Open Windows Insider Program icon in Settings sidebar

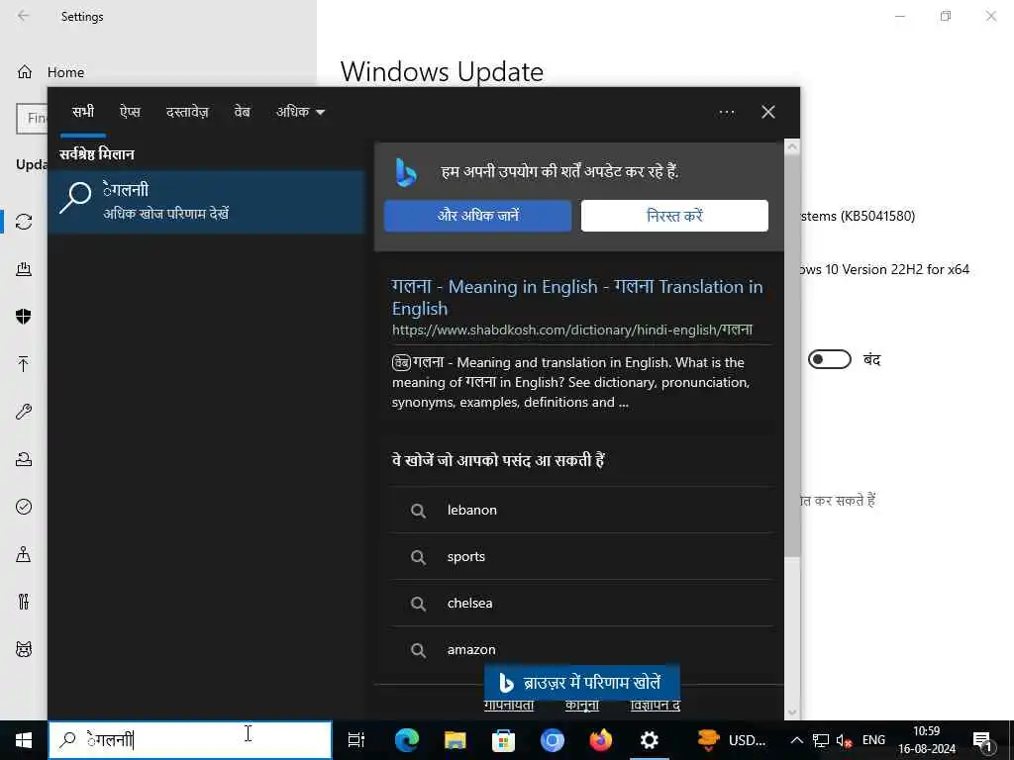click(24, 649)
